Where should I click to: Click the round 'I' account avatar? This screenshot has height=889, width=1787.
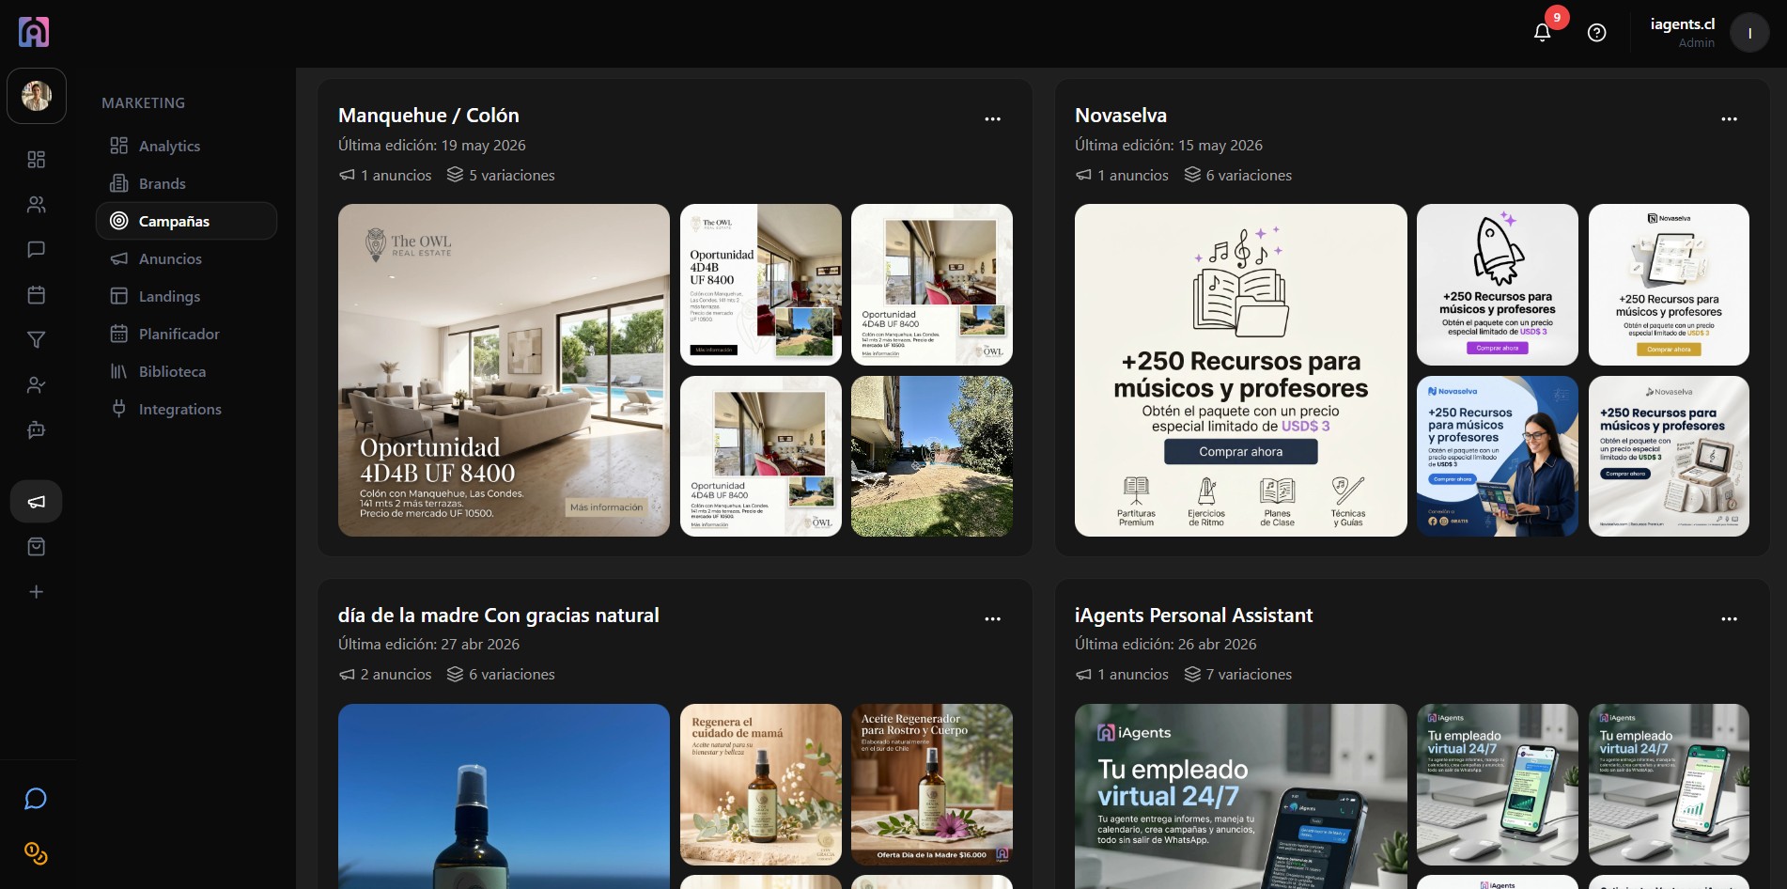(x=1749, y=33)
